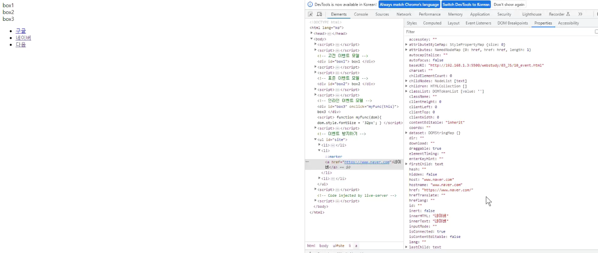Collapse the li containing the naver anchor

point(319,151)
